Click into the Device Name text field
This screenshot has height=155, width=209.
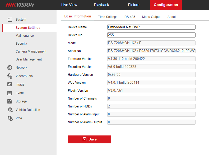point(151,27)
